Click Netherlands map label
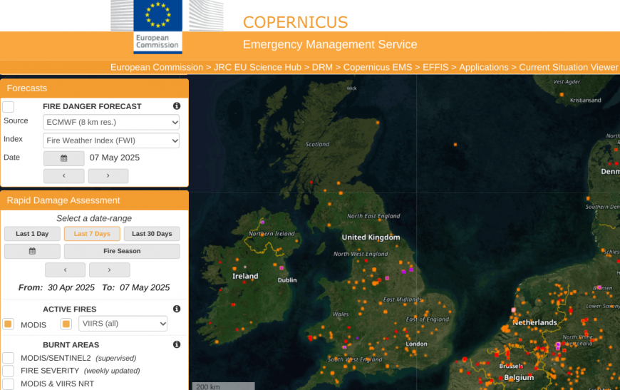The image size is (620, 390). click(x=535, y=322)
